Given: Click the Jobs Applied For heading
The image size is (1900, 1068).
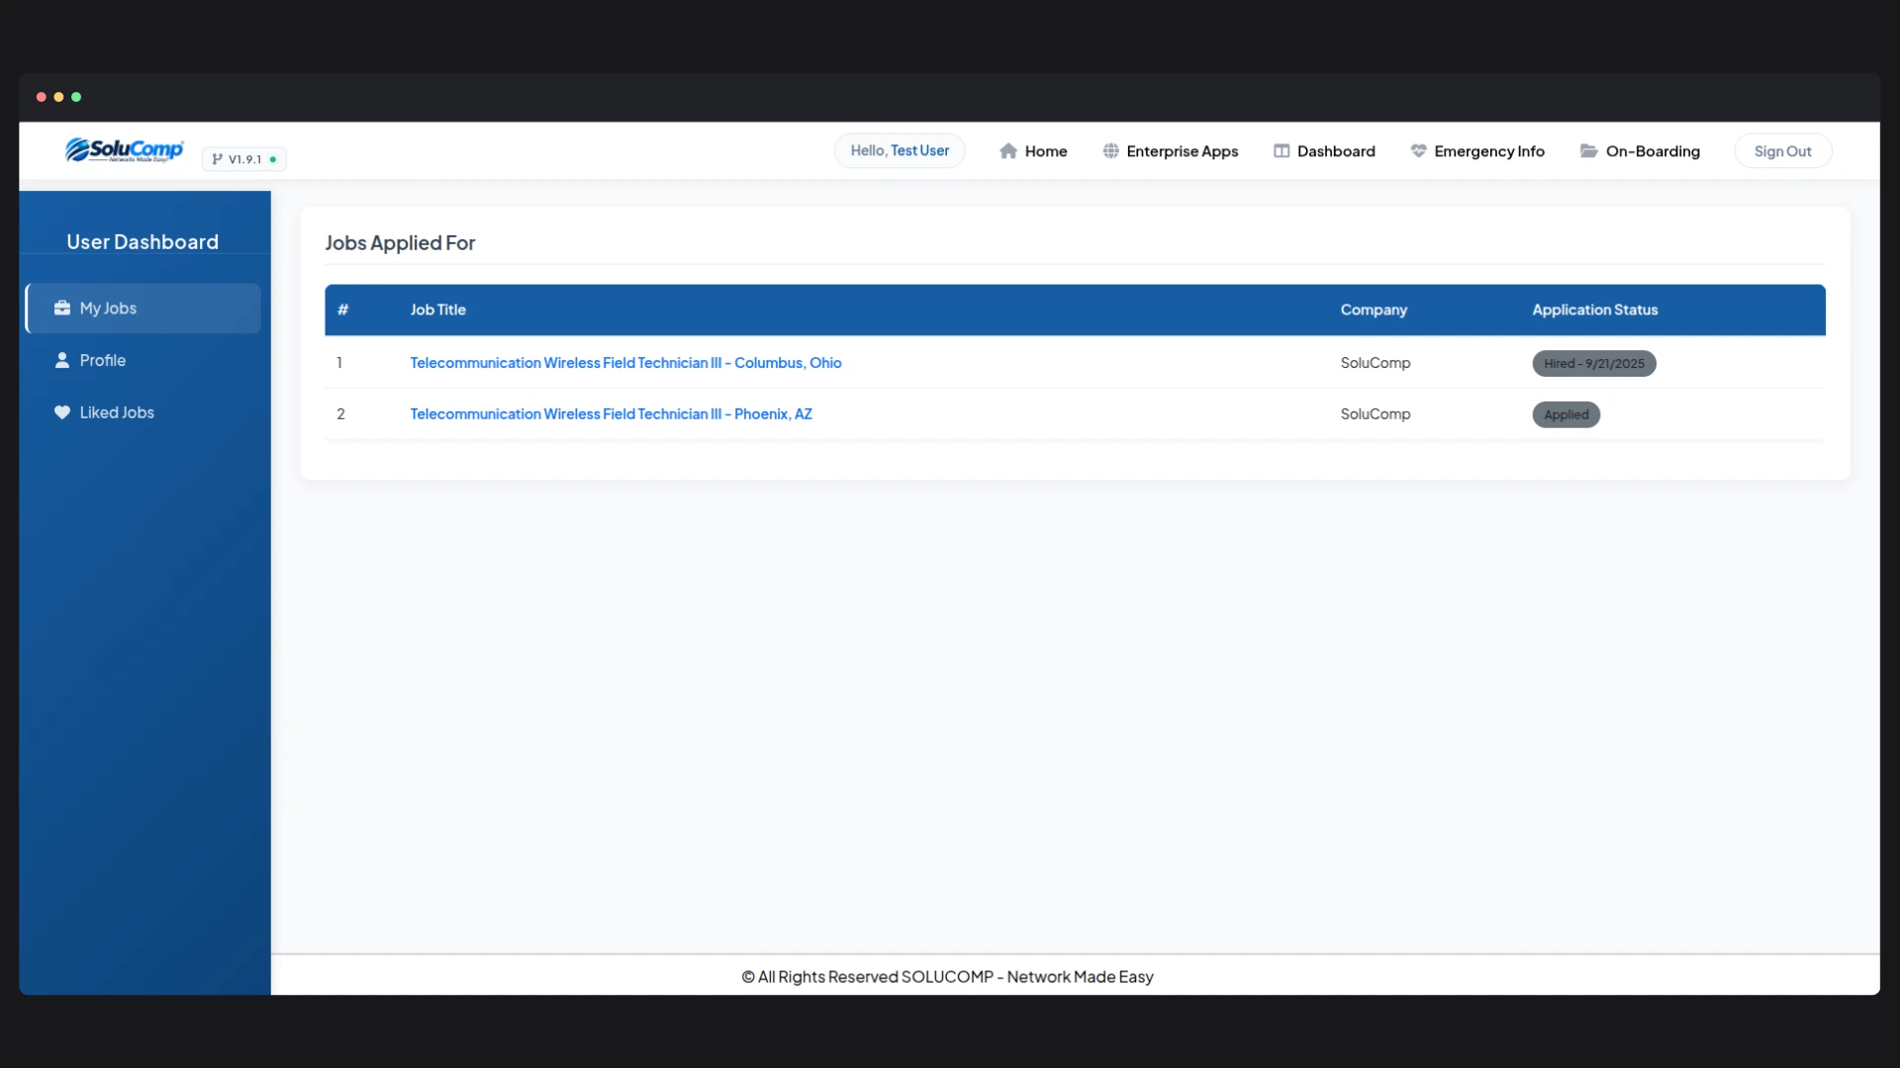Looking at the screenshot, I should [x=400, y=243].
